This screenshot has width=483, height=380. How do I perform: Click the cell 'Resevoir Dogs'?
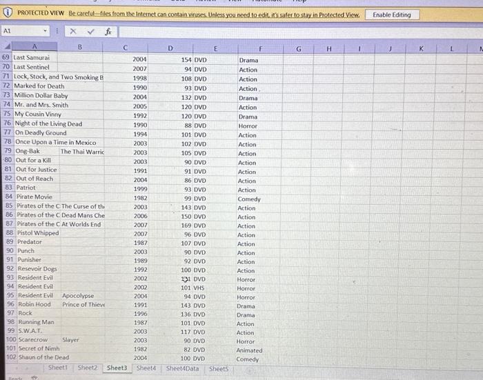(x=39, y=268)
